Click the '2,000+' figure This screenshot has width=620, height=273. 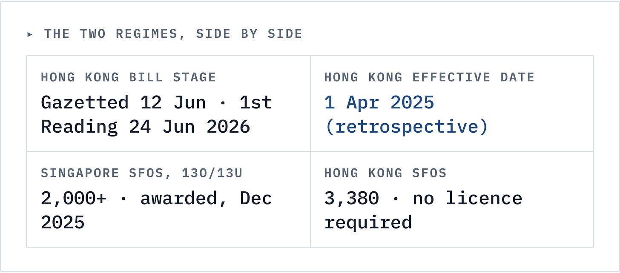click(x=74, y=198)
